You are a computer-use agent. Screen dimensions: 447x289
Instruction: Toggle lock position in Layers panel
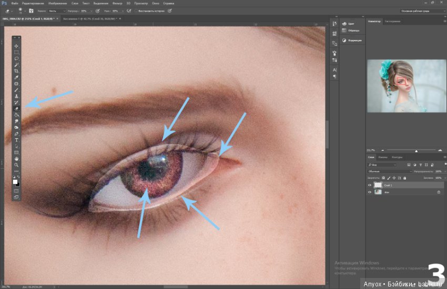pyautogui.click(x=394, y=178)
